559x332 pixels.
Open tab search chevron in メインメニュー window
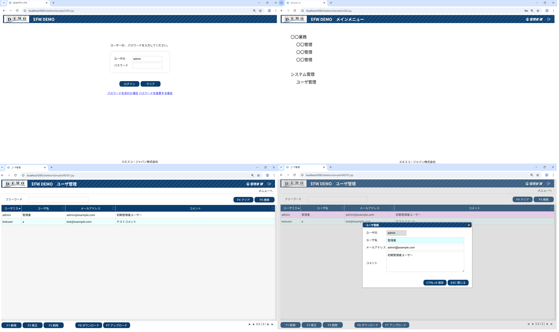point(281,3)
